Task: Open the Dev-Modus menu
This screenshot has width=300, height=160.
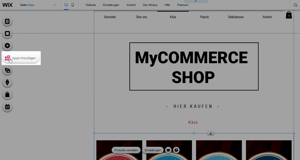Action: [150, 5]
